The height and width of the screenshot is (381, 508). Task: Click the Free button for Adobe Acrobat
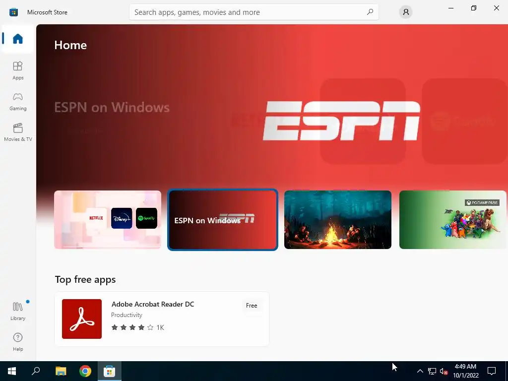pyautogui.click(x=252, y=306)
